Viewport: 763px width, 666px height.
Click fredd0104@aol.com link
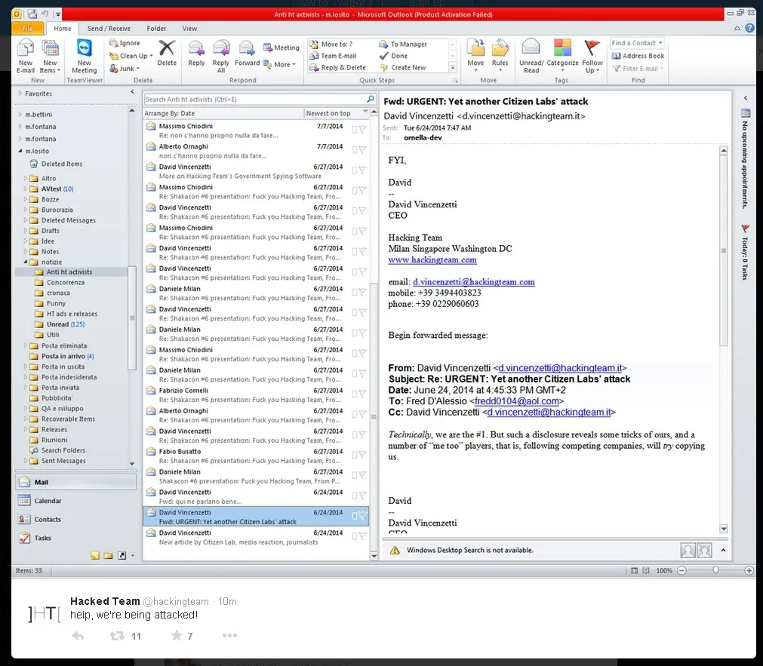[x=516, y=401]
